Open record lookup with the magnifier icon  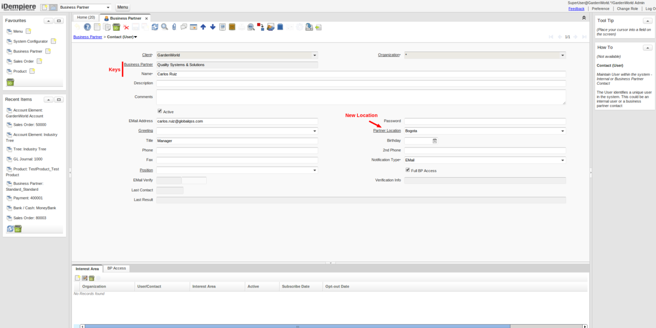(164, 27)
